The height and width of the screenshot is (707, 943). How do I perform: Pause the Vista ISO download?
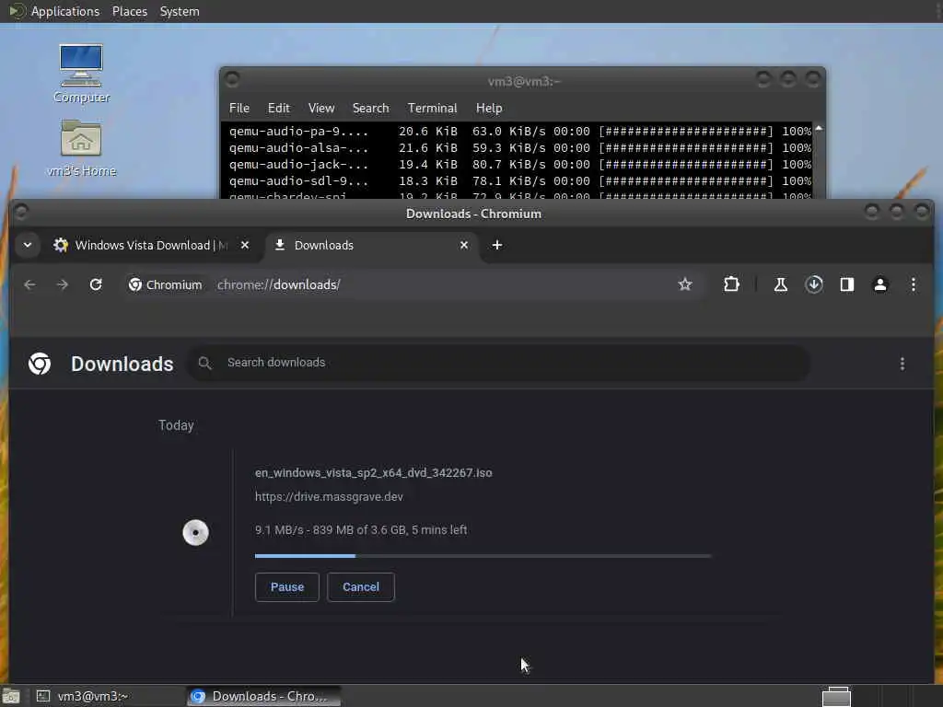coord(287,586)
